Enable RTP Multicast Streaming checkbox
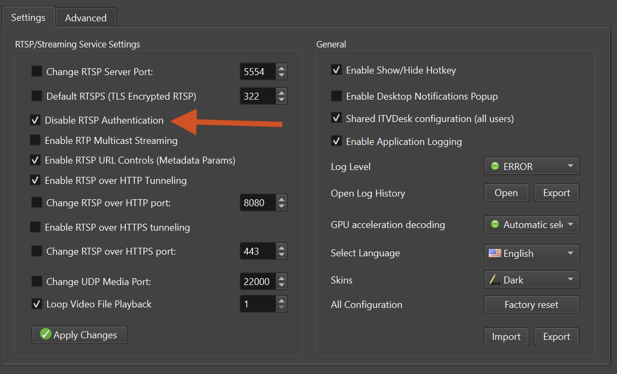The image size is (617, 374). pos(35,141)
